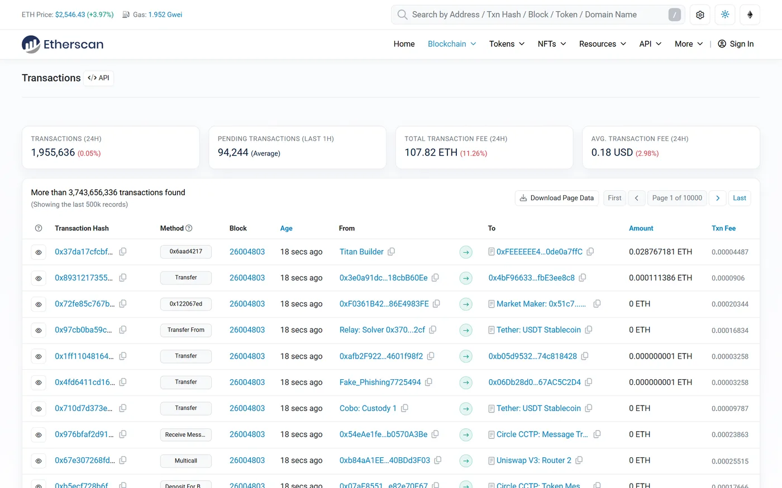The width and height of the screenshot is (782, 488).
Task: Switch Age column display format
Action: (287, 228)
